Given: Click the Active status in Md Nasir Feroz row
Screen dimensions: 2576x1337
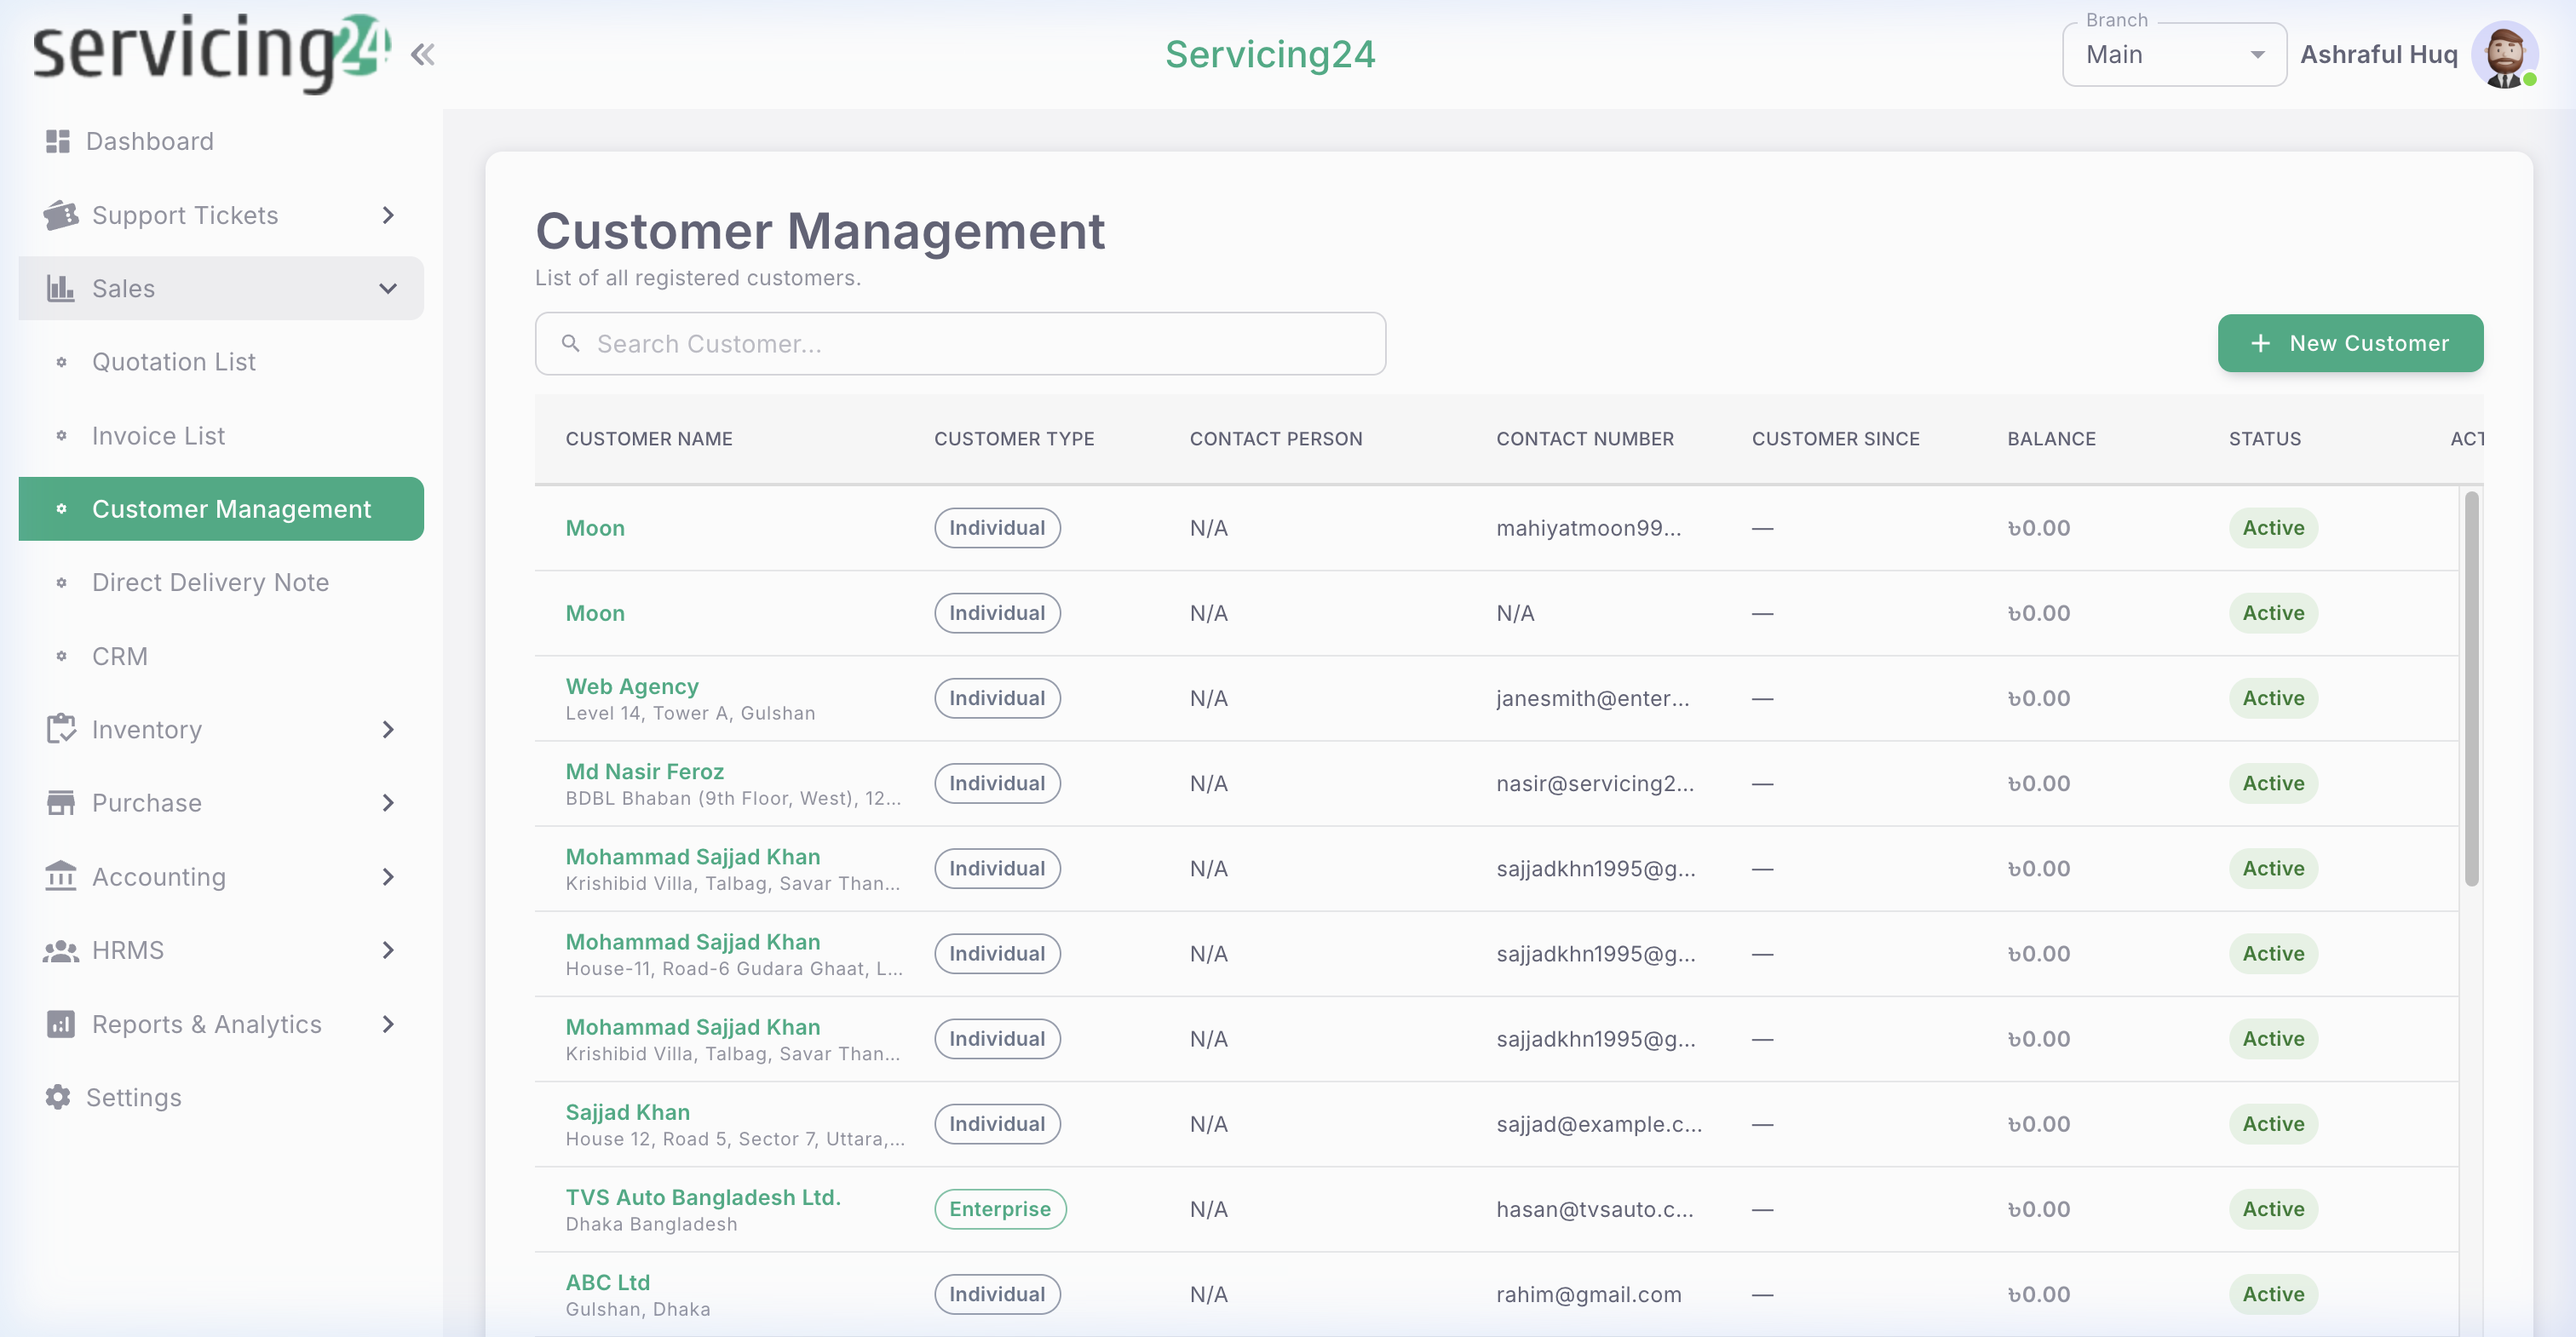Looking at the screenshot, I should [x=2273, y=783].
